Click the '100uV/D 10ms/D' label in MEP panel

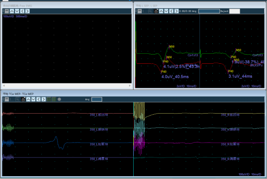tap(250, 174)
